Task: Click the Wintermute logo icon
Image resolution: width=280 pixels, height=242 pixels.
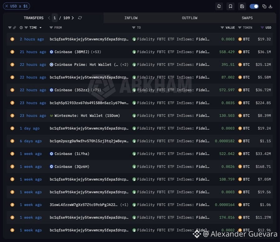Action: [x=51, y=115]
